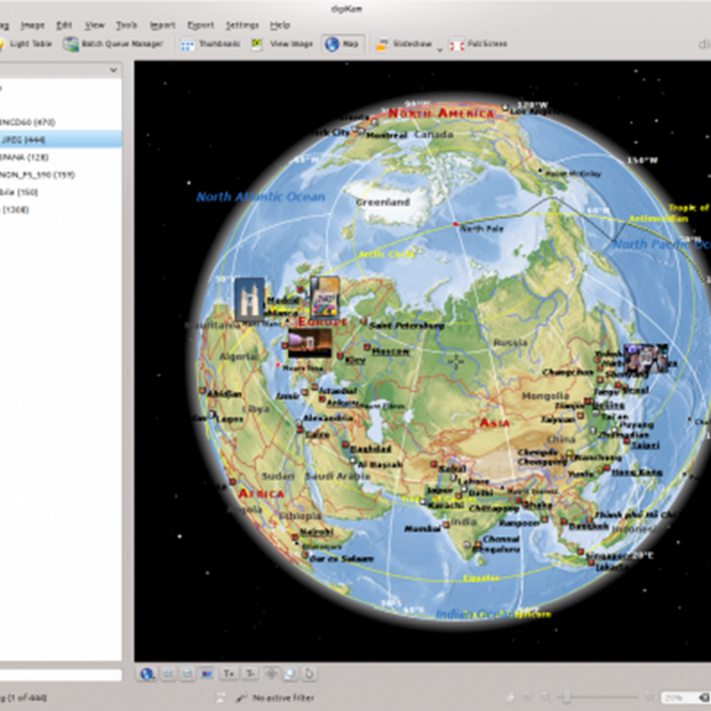This screenshot has height=711, width=711.
Task: Select the album row ending PANA (128)
Action: [60, 157]
